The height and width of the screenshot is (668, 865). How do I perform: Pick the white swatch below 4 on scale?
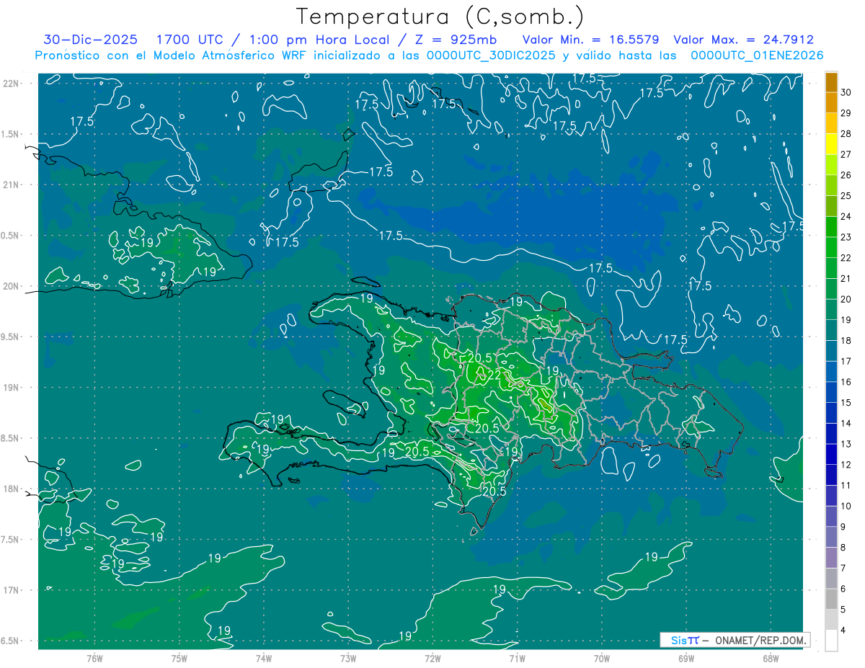pos(831,641)
